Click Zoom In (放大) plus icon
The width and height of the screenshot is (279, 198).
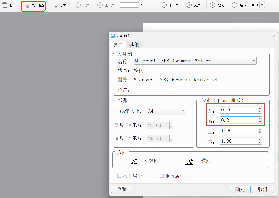(213, 5)
